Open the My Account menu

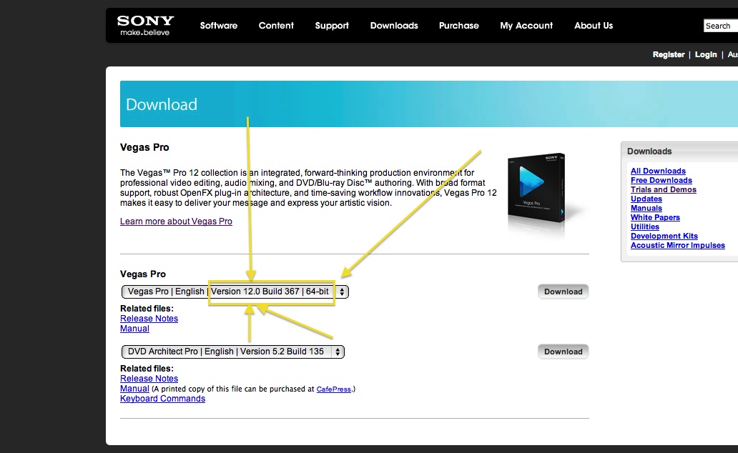(526, 26)
